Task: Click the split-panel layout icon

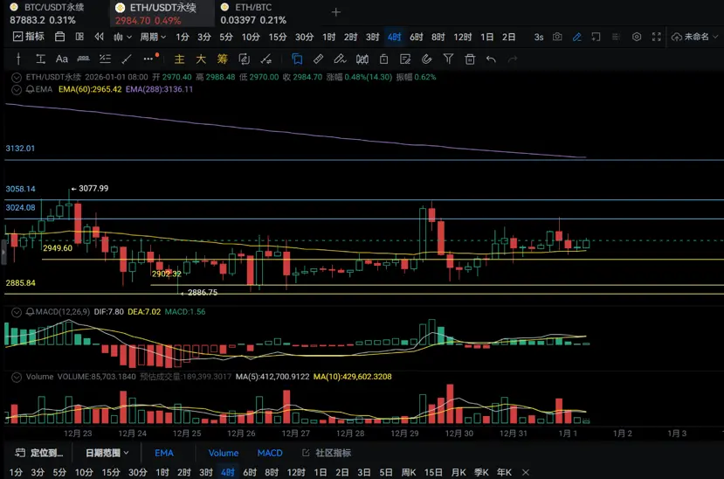Action: [79, 37]
